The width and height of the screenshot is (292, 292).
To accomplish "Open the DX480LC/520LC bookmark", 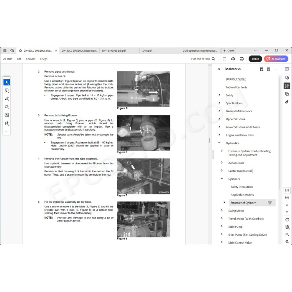I will [236, 79].
